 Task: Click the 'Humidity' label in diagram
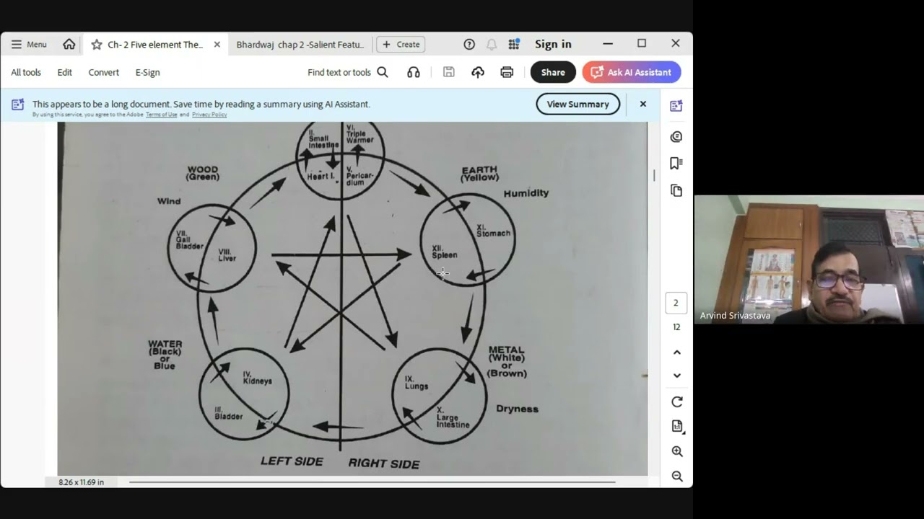[526, 193]
